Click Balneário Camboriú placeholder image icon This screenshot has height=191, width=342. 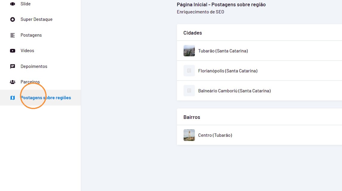tap(189, 91)
